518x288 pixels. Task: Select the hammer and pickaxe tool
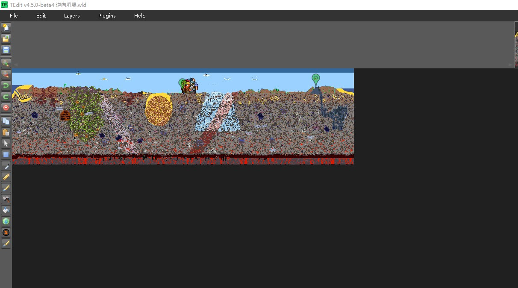(x=6, y=199)
